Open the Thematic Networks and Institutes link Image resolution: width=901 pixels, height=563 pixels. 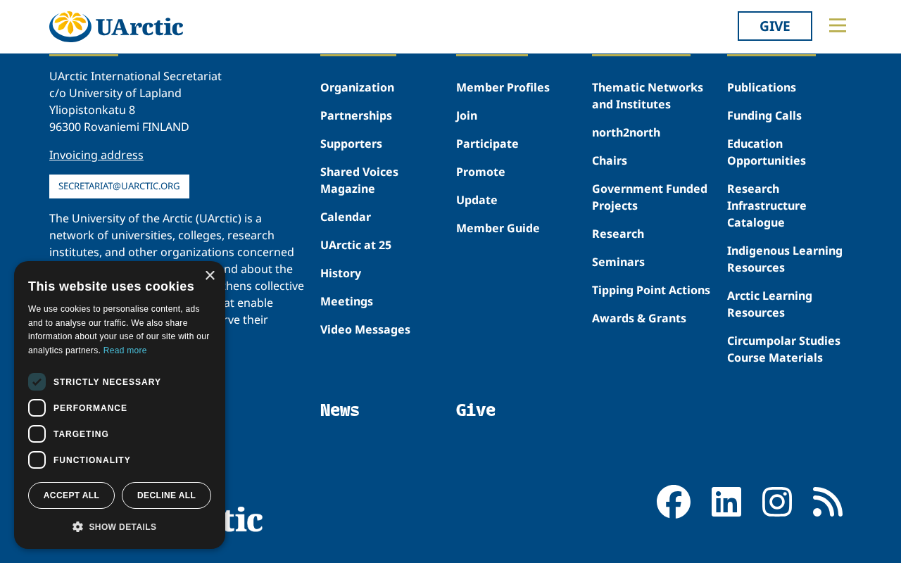point(648,96)
